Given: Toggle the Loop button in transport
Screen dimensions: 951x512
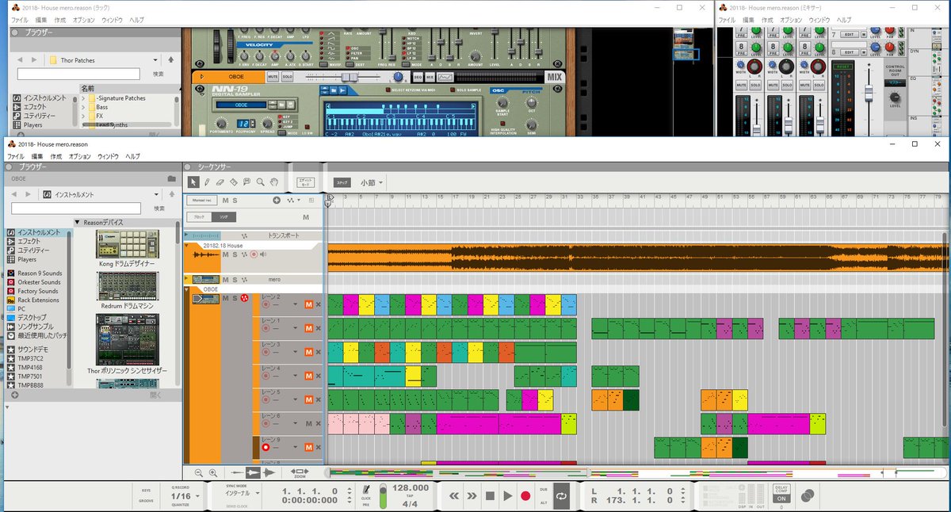Looking at the screenshot, I should pos(561,495).
